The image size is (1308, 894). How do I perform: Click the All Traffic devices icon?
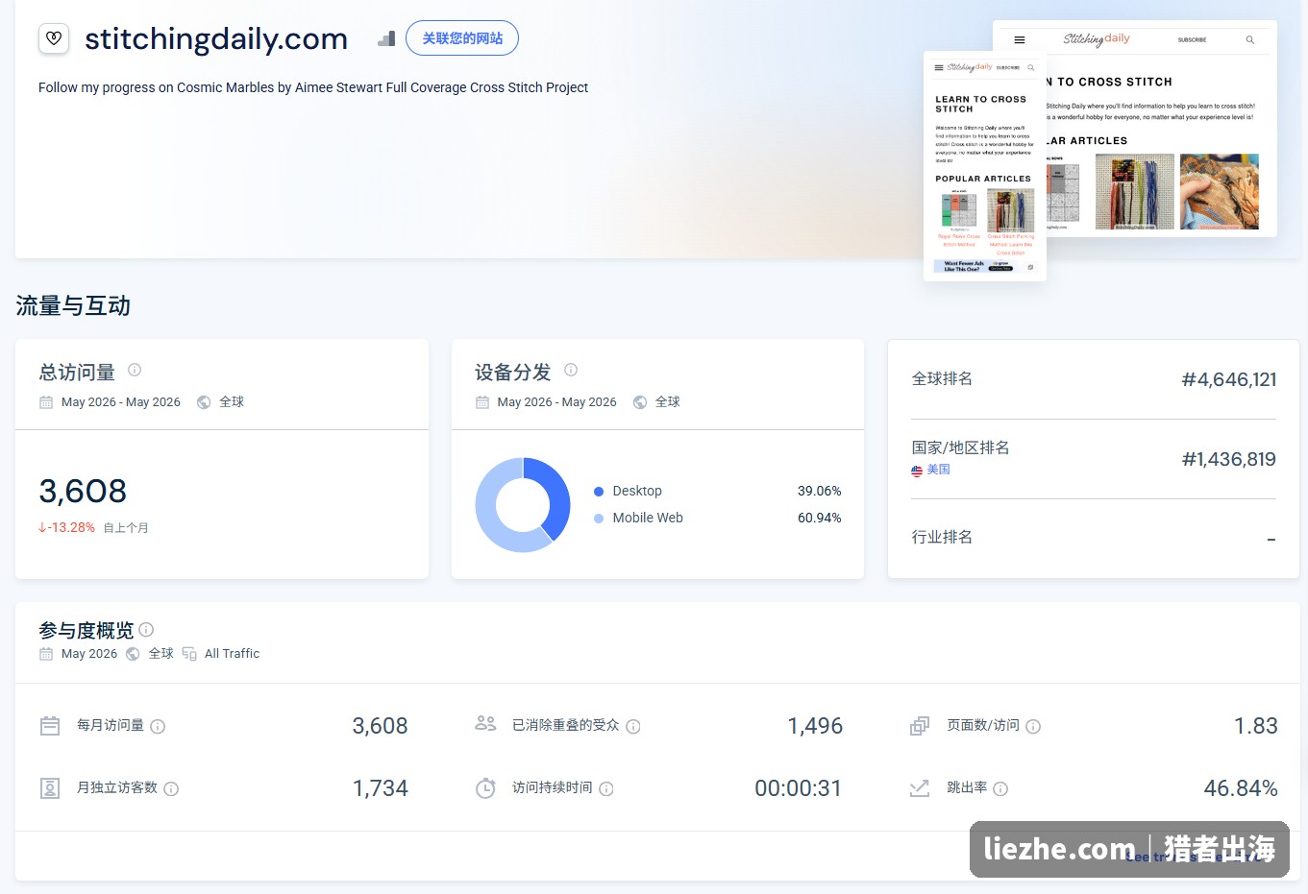click(189, 654)
